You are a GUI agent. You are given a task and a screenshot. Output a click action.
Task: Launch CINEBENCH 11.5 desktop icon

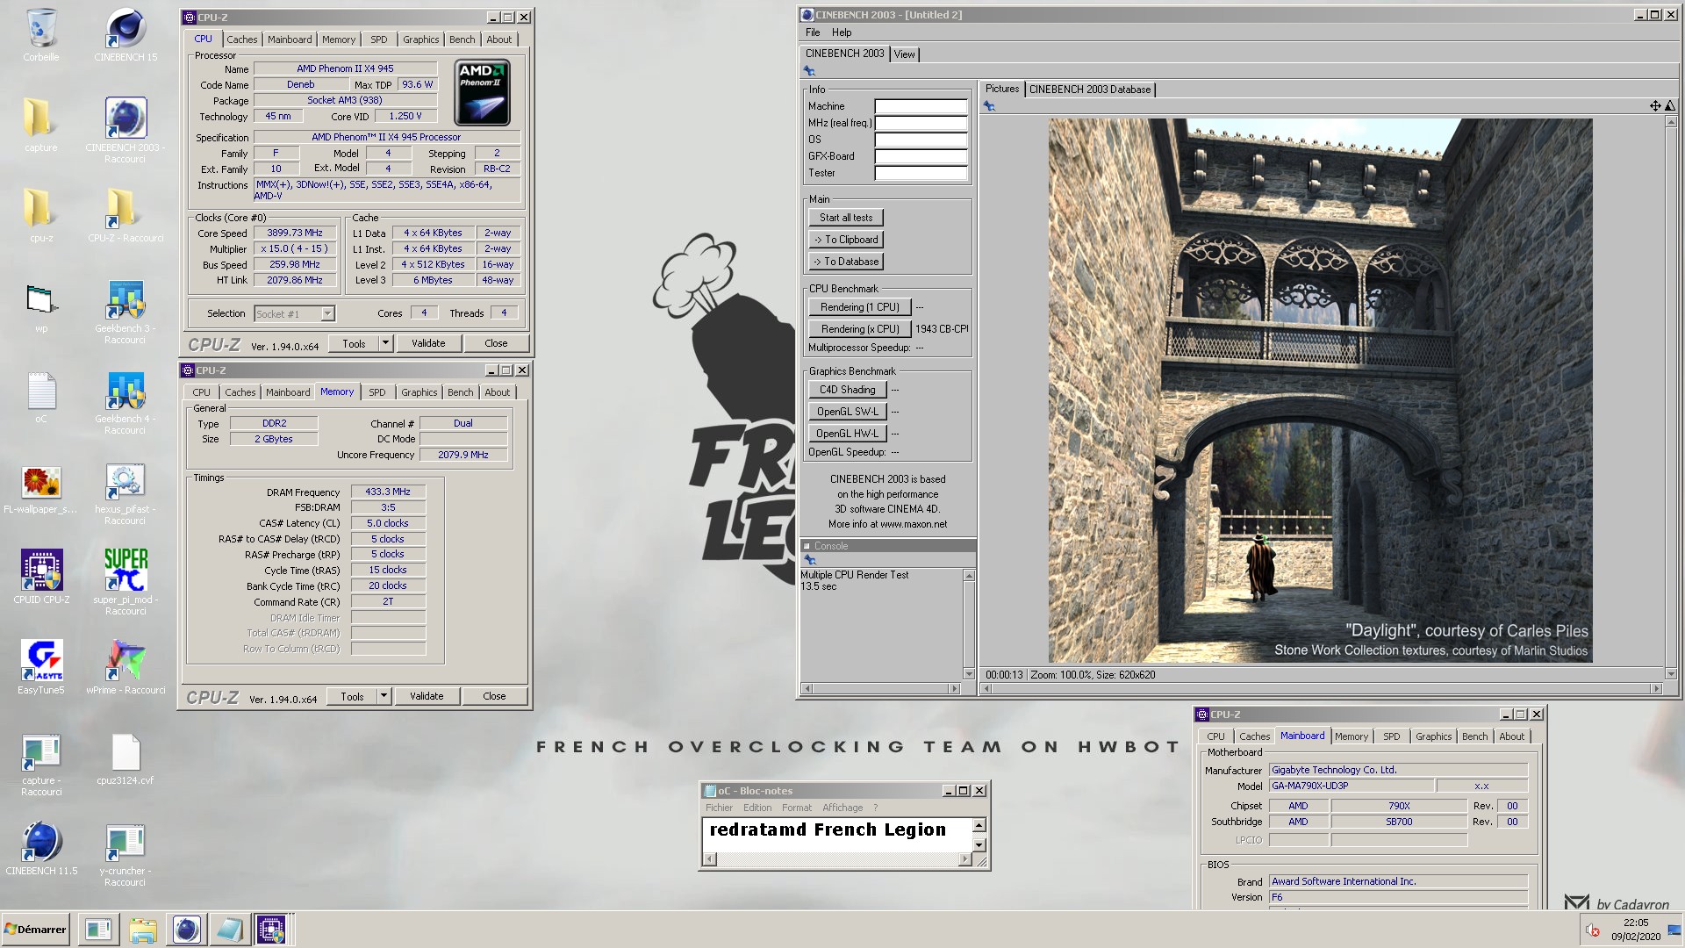41,843
